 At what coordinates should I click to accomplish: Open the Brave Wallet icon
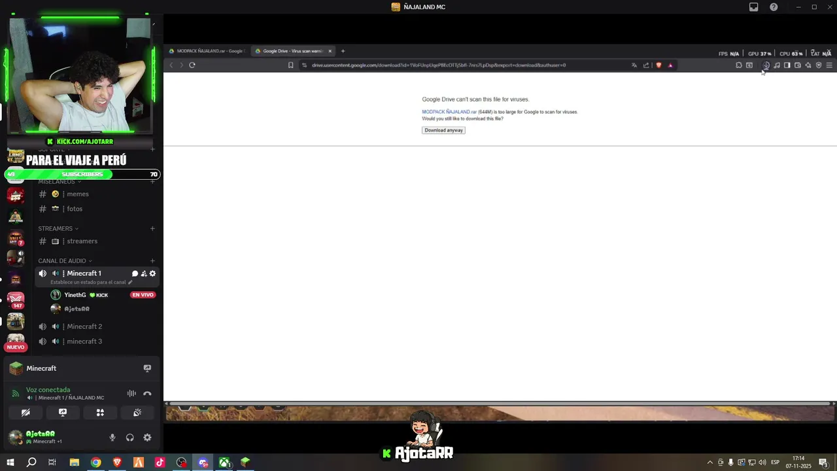(x=798, y=65)
